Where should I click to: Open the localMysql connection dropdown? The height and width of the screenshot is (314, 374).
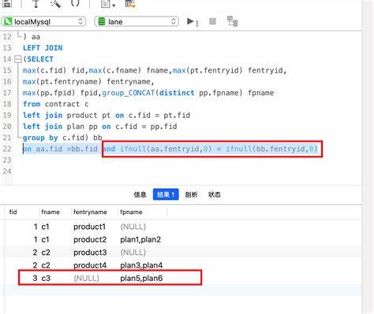(44, 21)
